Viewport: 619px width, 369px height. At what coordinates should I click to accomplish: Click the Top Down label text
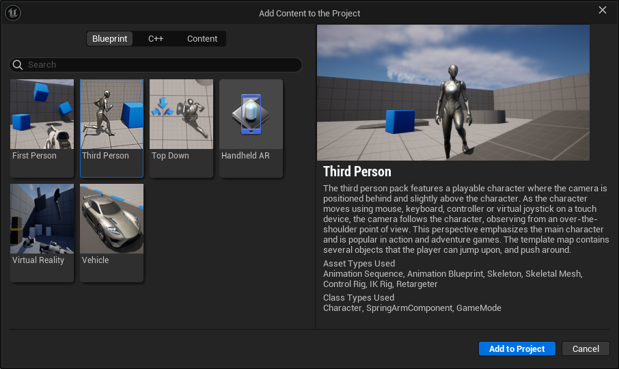(170, 156)
